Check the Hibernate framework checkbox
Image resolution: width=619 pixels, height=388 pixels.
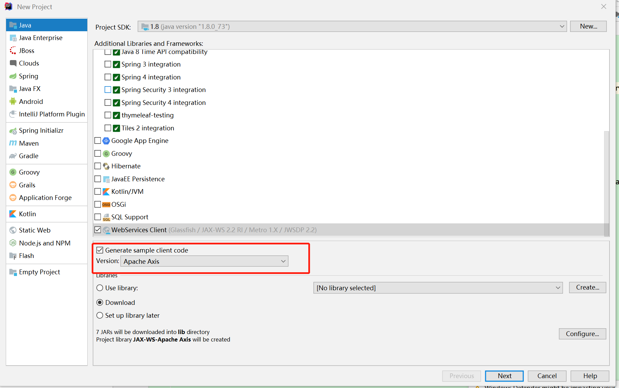pyautogui.click(x=98, y=166)
